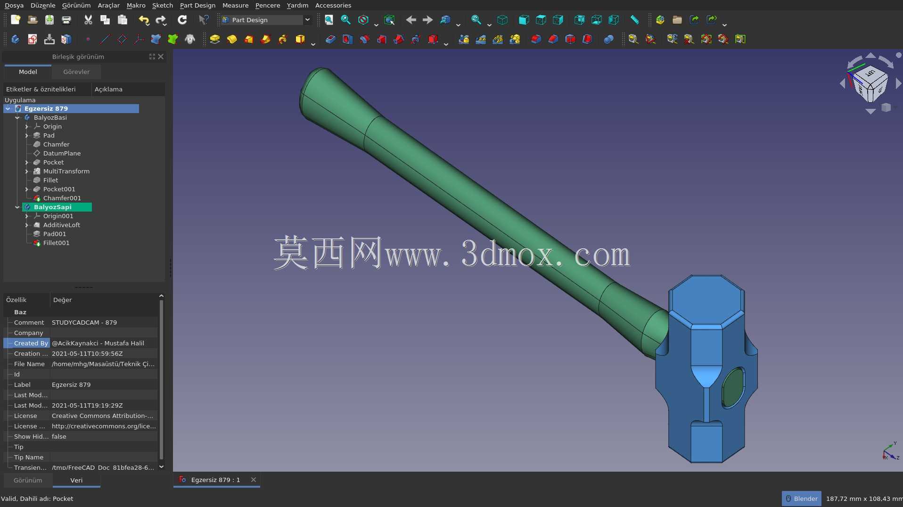Click the Create Body icon
This screenshot has width=903, height=507.
pyautogui.click(x=16, y=39)
